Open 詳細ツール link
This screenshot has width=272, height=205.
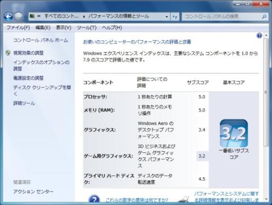tap(24, 103)
